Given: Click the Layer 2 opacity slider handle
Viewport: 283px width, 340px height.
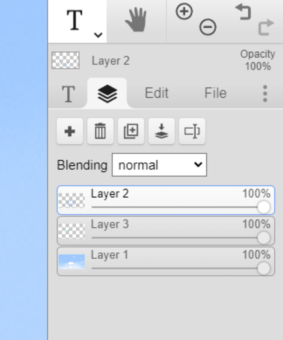Looking at the screenshot, I should coord(263,207).
